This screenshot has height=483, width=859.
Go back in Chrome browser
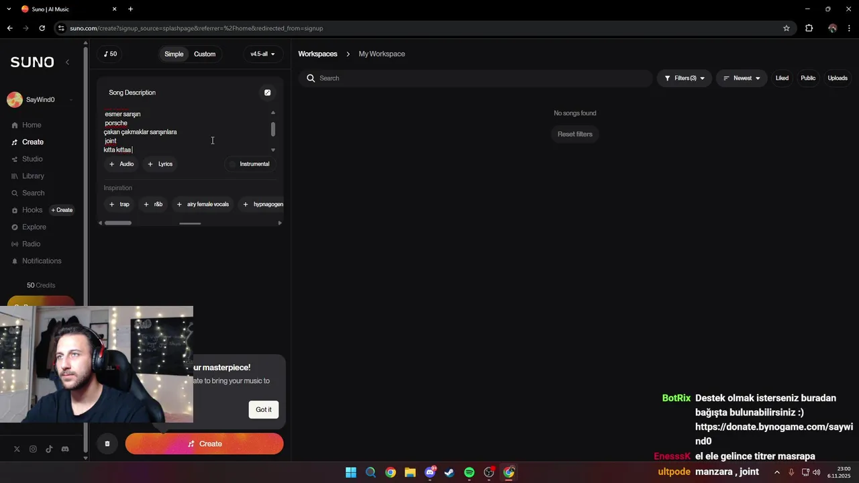click(9, 28)
